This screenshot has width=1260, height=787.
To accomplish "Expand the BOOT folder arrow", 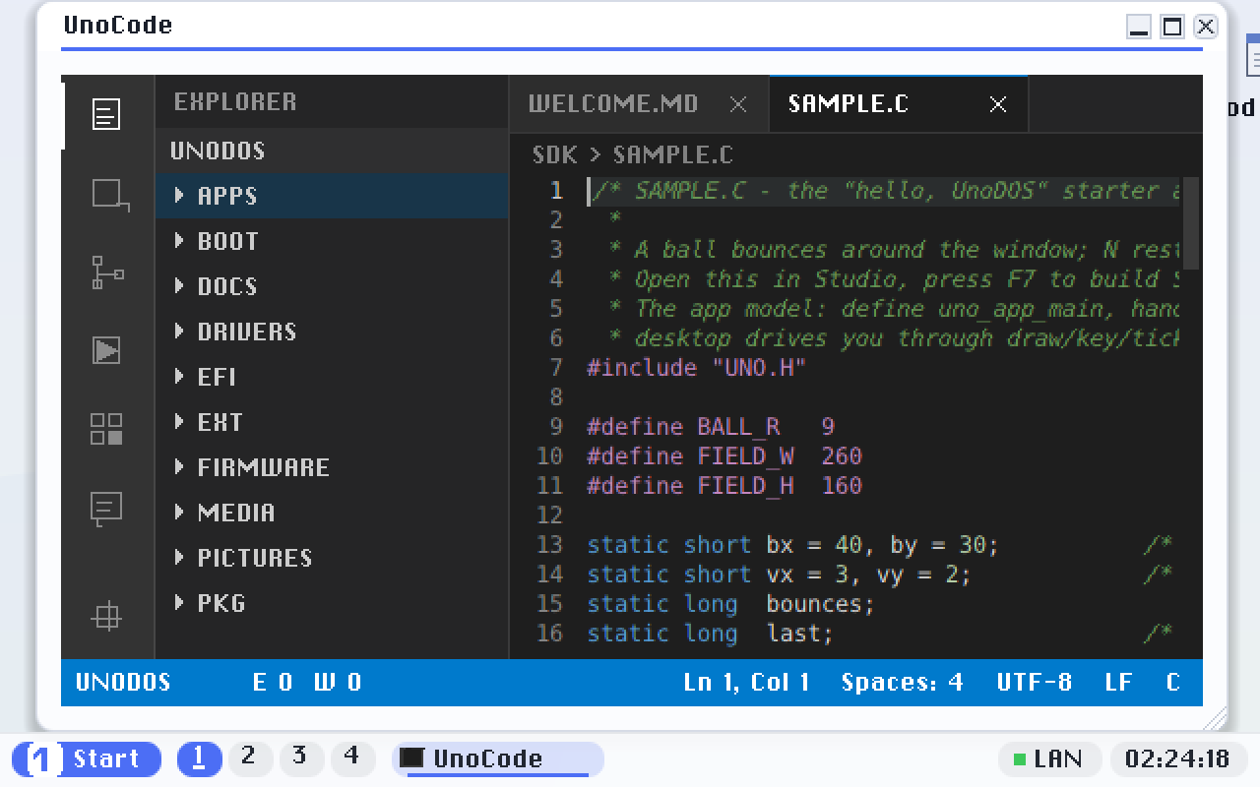I will (179, 240).
